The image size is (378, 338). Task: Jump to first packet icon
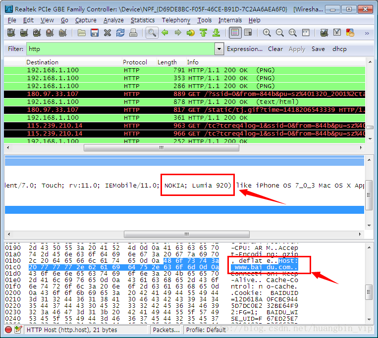click(x=204, y=33)
